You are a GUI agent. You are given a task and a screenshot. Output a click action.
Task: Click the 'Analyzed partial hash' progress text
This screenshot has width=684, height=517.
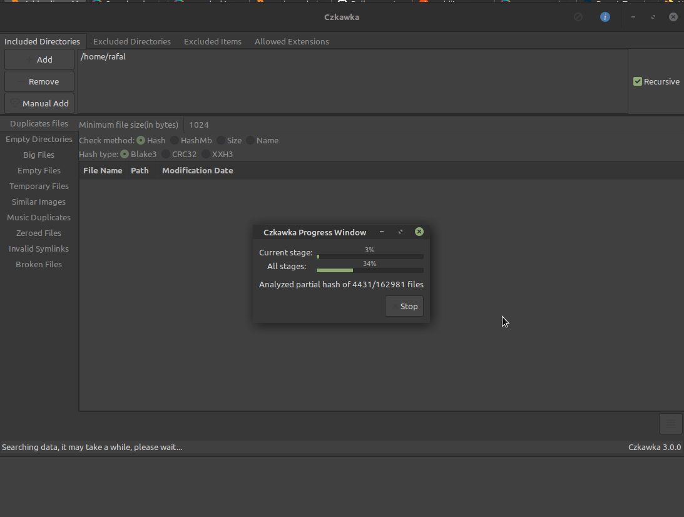(x=341, y=284)
